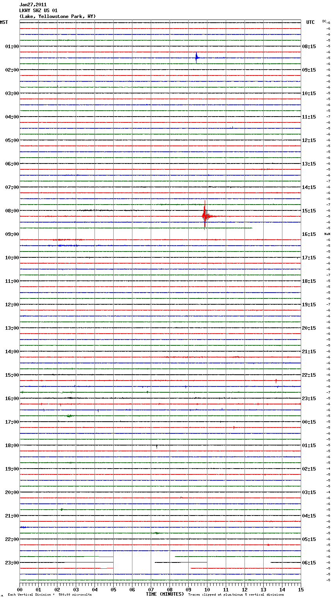
Task: Click the 18:15 UTC time label
Action: coord(309,281)
